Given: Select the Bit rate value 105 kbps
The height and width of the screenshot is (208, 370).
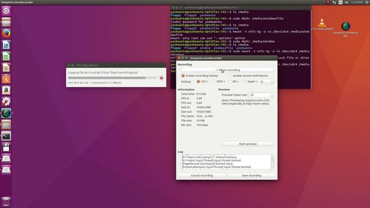Looking at the screenshot, I should [x=202, y=125].
